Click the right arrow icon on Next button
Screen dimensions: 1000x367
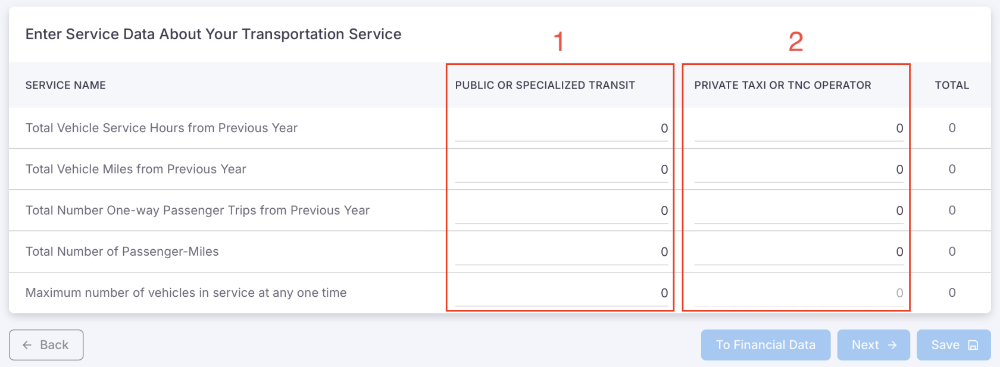(x=891, y=345)
